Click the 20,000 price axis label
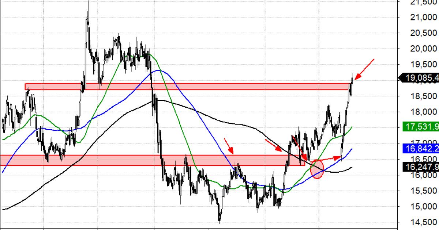Screen dimensions: 439x230 (423, 49)
